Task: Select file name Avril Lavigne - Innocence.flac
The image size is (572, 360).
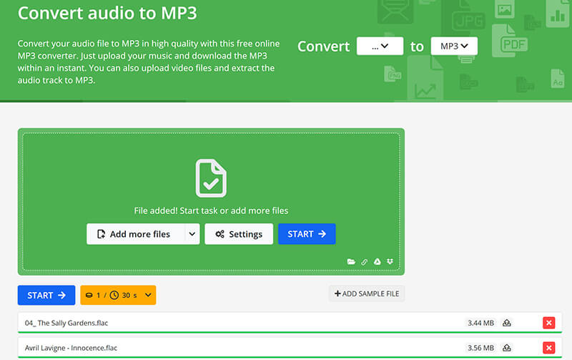Action: pos(71,348)
